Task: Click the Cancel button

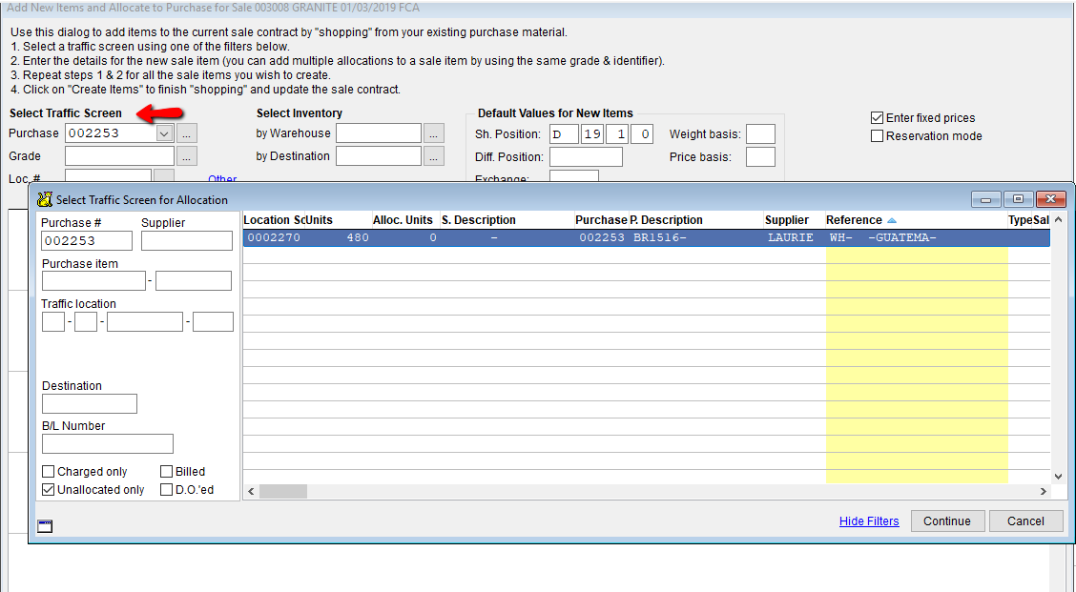Action: tap(1025, 521)
